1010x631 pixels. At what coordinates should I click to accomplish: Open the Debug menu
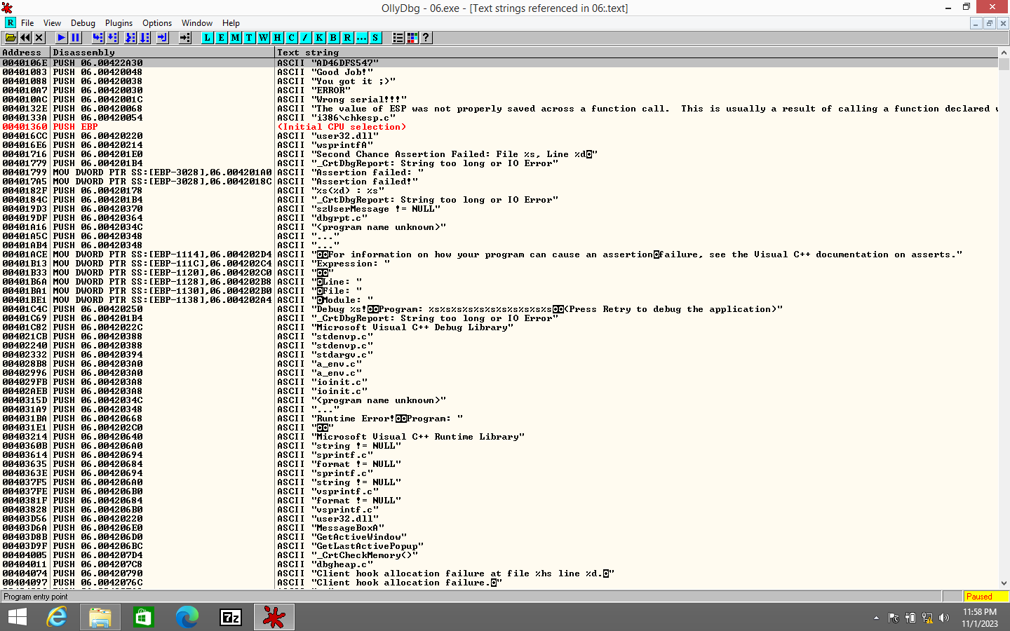point(83,23)
